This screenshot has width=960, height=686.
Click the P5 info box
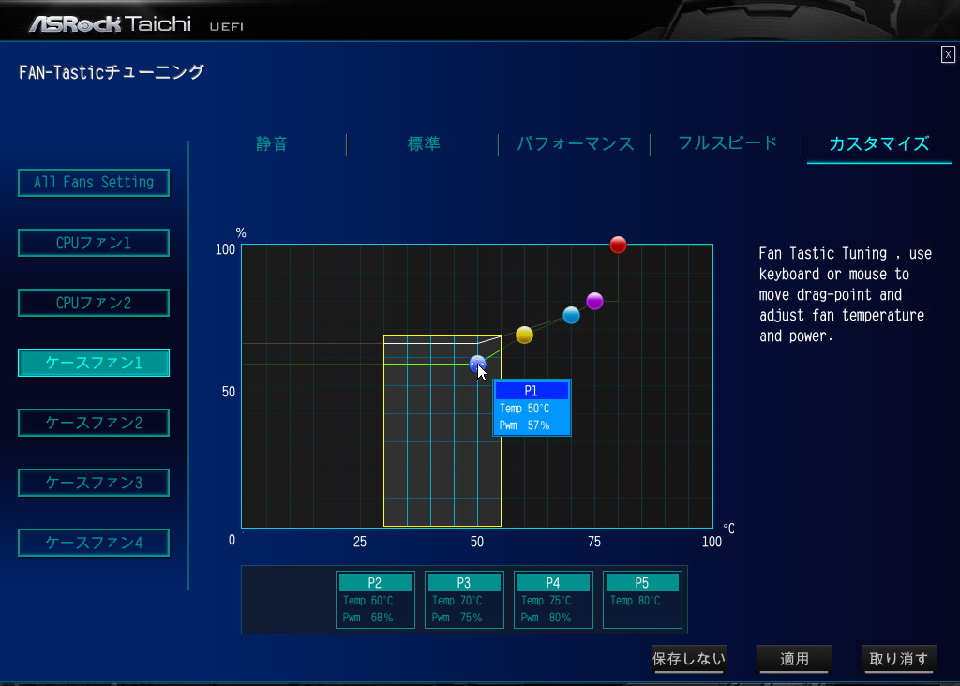pos(642,600)
